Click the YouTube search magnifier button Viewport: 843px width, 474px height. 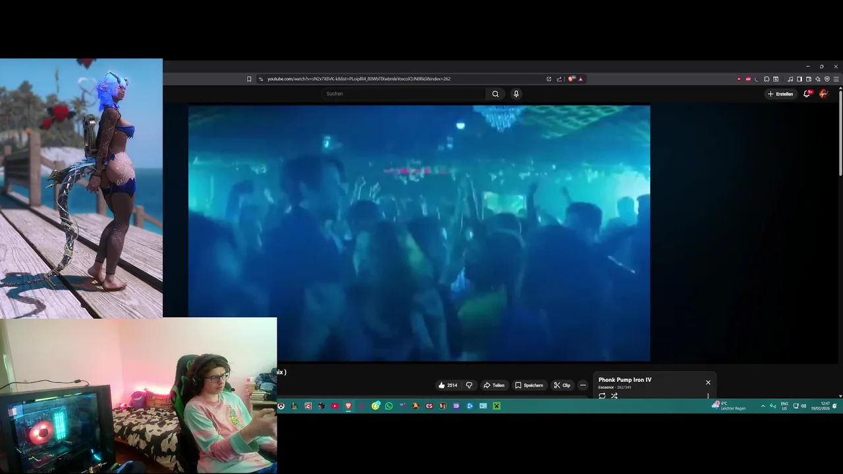(495, 93)
